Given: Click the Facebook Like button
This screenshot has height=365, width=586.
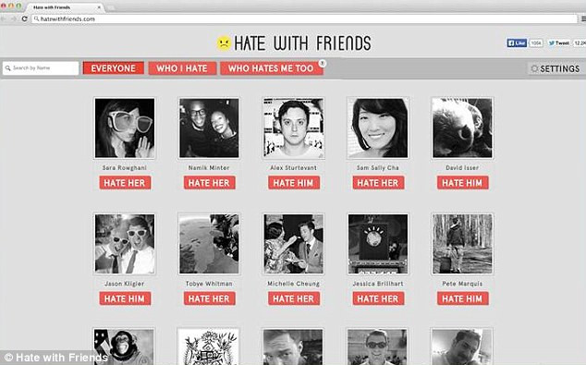Looking at the screenshot, I should coord(517,43).
